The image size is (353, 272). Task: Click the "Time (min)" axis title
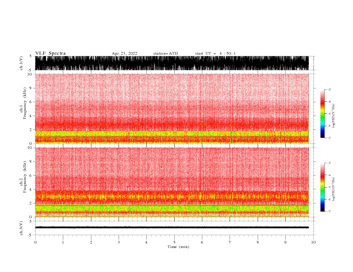178,247
